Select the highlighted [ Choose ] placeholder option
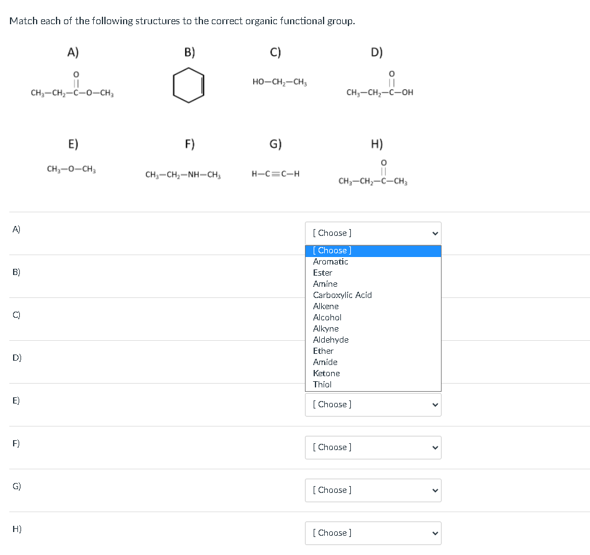Viewport: 590px width, 555px height. click(x=373, y=251)
